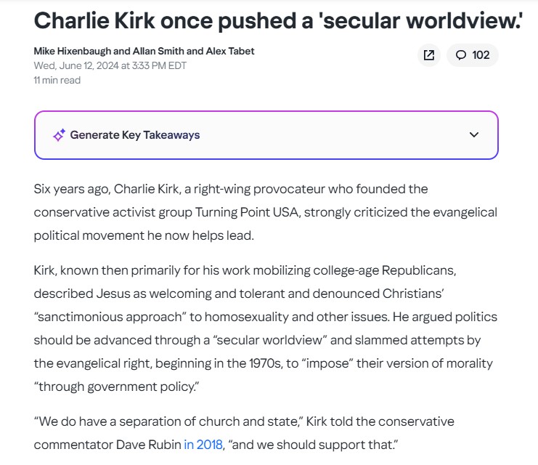
Task: Click the Generate Key Takeaways label
Action: click(x=135, y=135)
